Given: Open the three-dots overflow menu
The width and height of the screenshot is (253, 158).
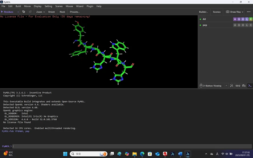Looking at the screenshot, I should [248, 12].
